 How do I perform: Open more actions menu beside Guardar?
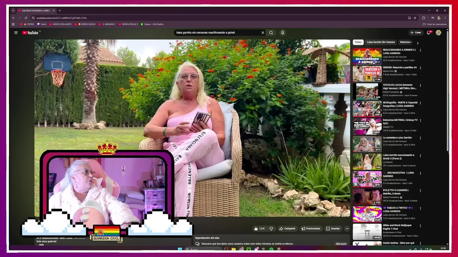coord(347,228)
